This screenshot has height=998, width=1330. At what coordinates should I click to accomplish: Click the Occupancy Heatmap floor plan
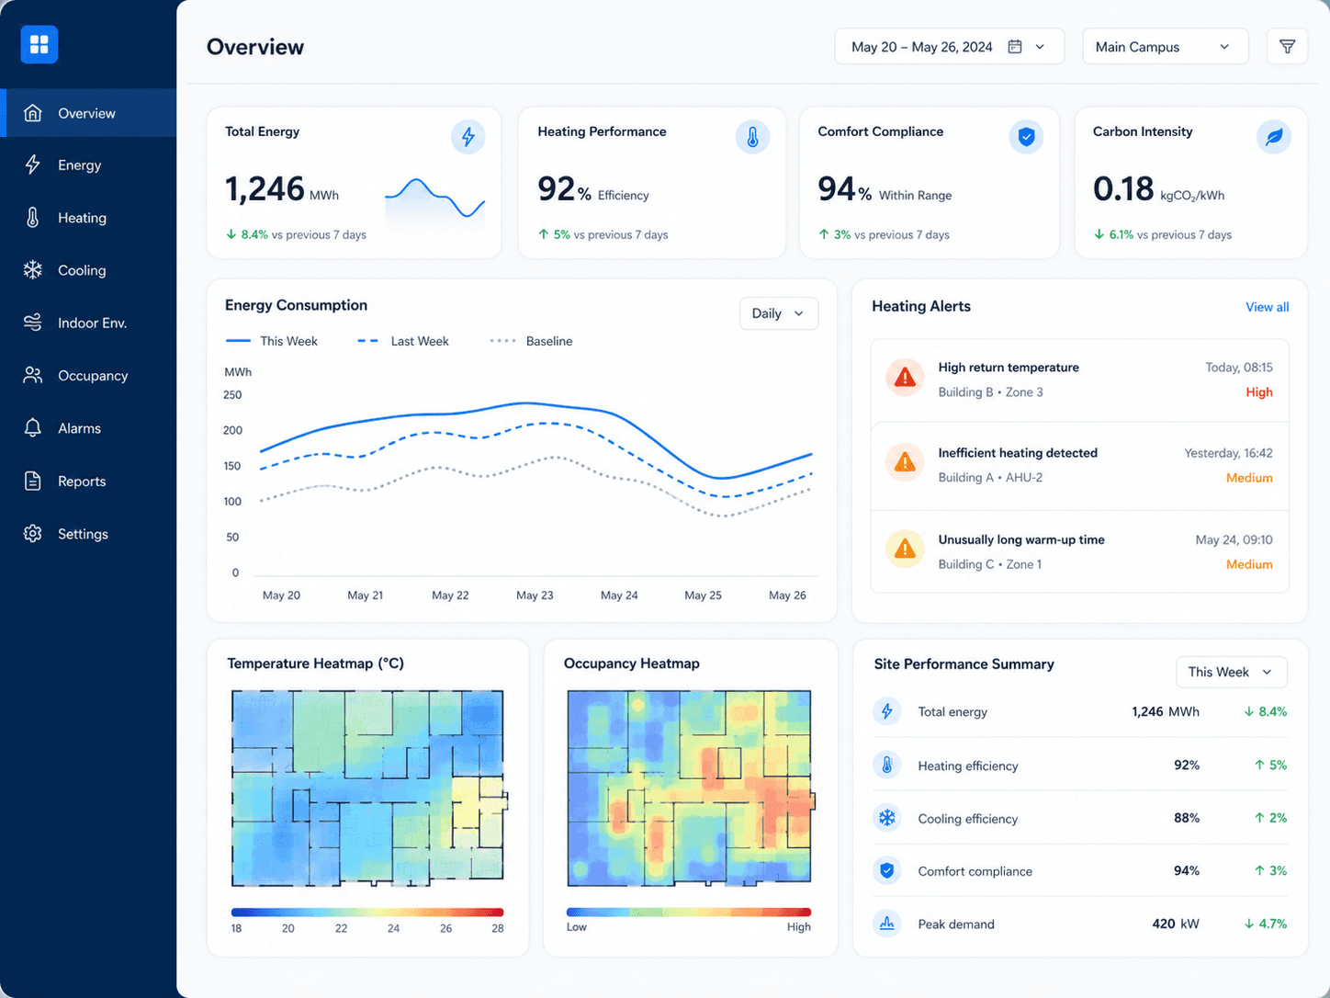(690, 788)
